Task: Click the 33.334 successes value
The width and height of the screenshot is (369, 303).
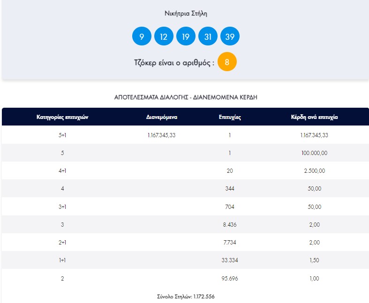Action: 230,260
